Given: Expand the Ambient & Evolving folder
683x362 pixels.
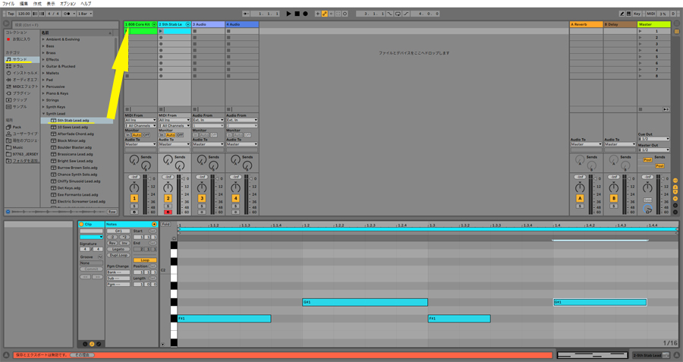Looking at the screenshot, I should 43,39.
